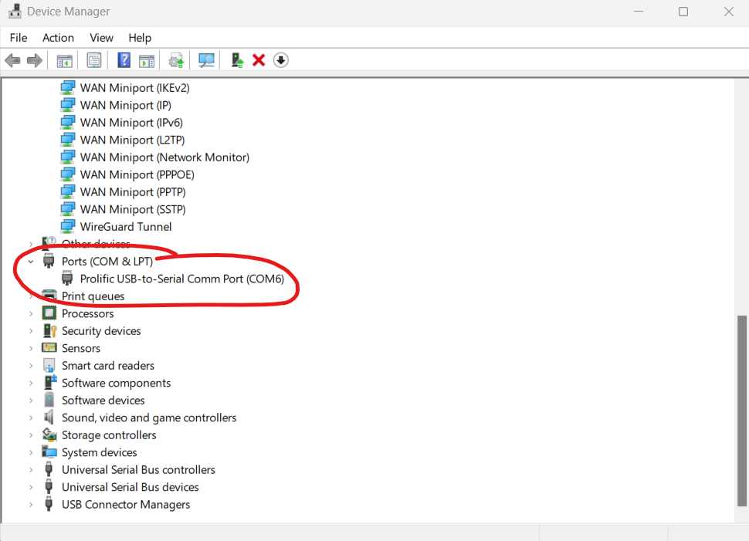Click the Update device driver icon
Image resolution: width=749 pixels, height=541 pixels.
coord(176,61)
